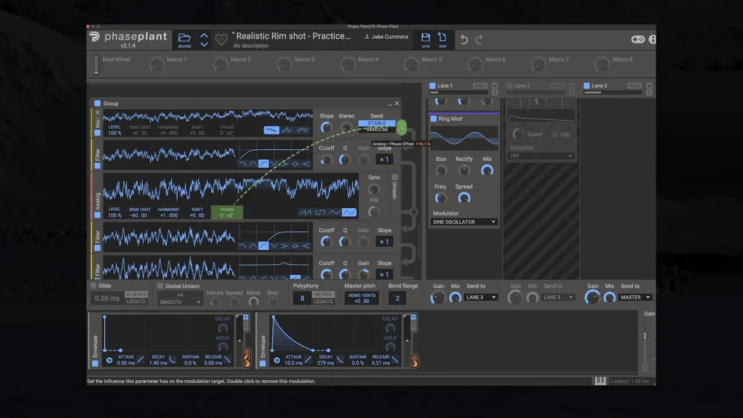The height and width of the screenshot is (418, 743).
Task: Change the attack curve of the second envelope
Action: (308, 360)
